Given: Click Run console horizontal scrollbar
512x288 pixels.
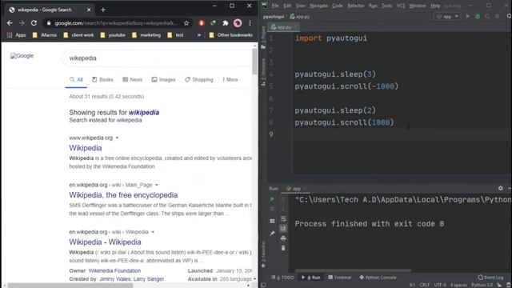Looking at the screenshot, I should pos(353,270).
